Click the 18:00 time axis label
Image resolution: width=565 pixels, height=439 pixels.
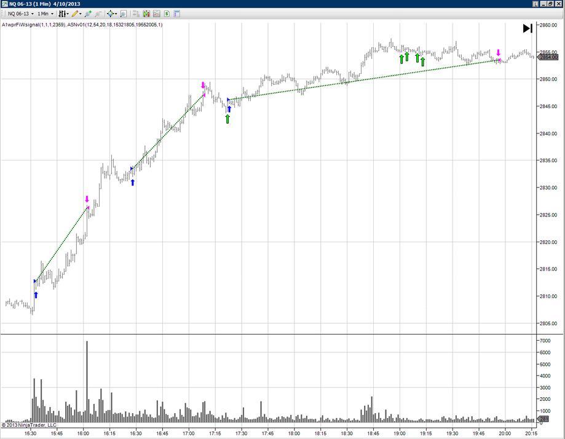click(x=294, y=433)
